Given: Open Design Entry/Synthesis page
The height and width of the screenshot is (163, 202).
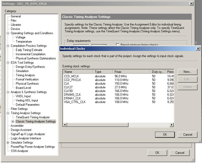Looking at the screenshot, I should click(30, 67).
